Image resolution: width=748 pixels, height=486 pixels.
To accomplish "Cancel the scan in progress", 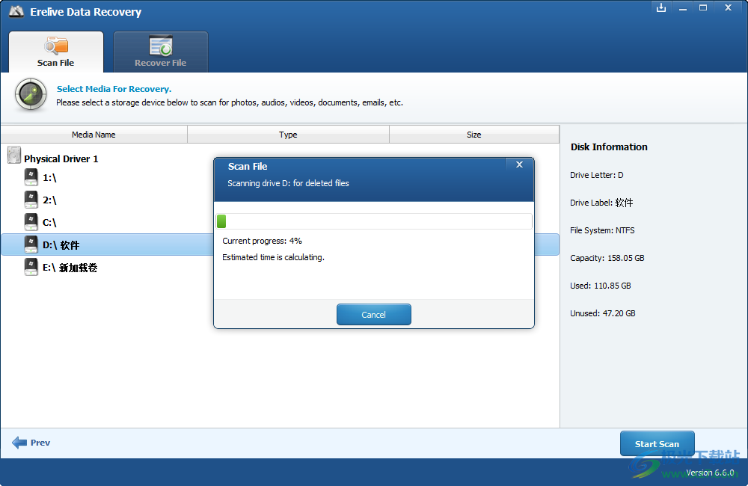I will point(373,314).
